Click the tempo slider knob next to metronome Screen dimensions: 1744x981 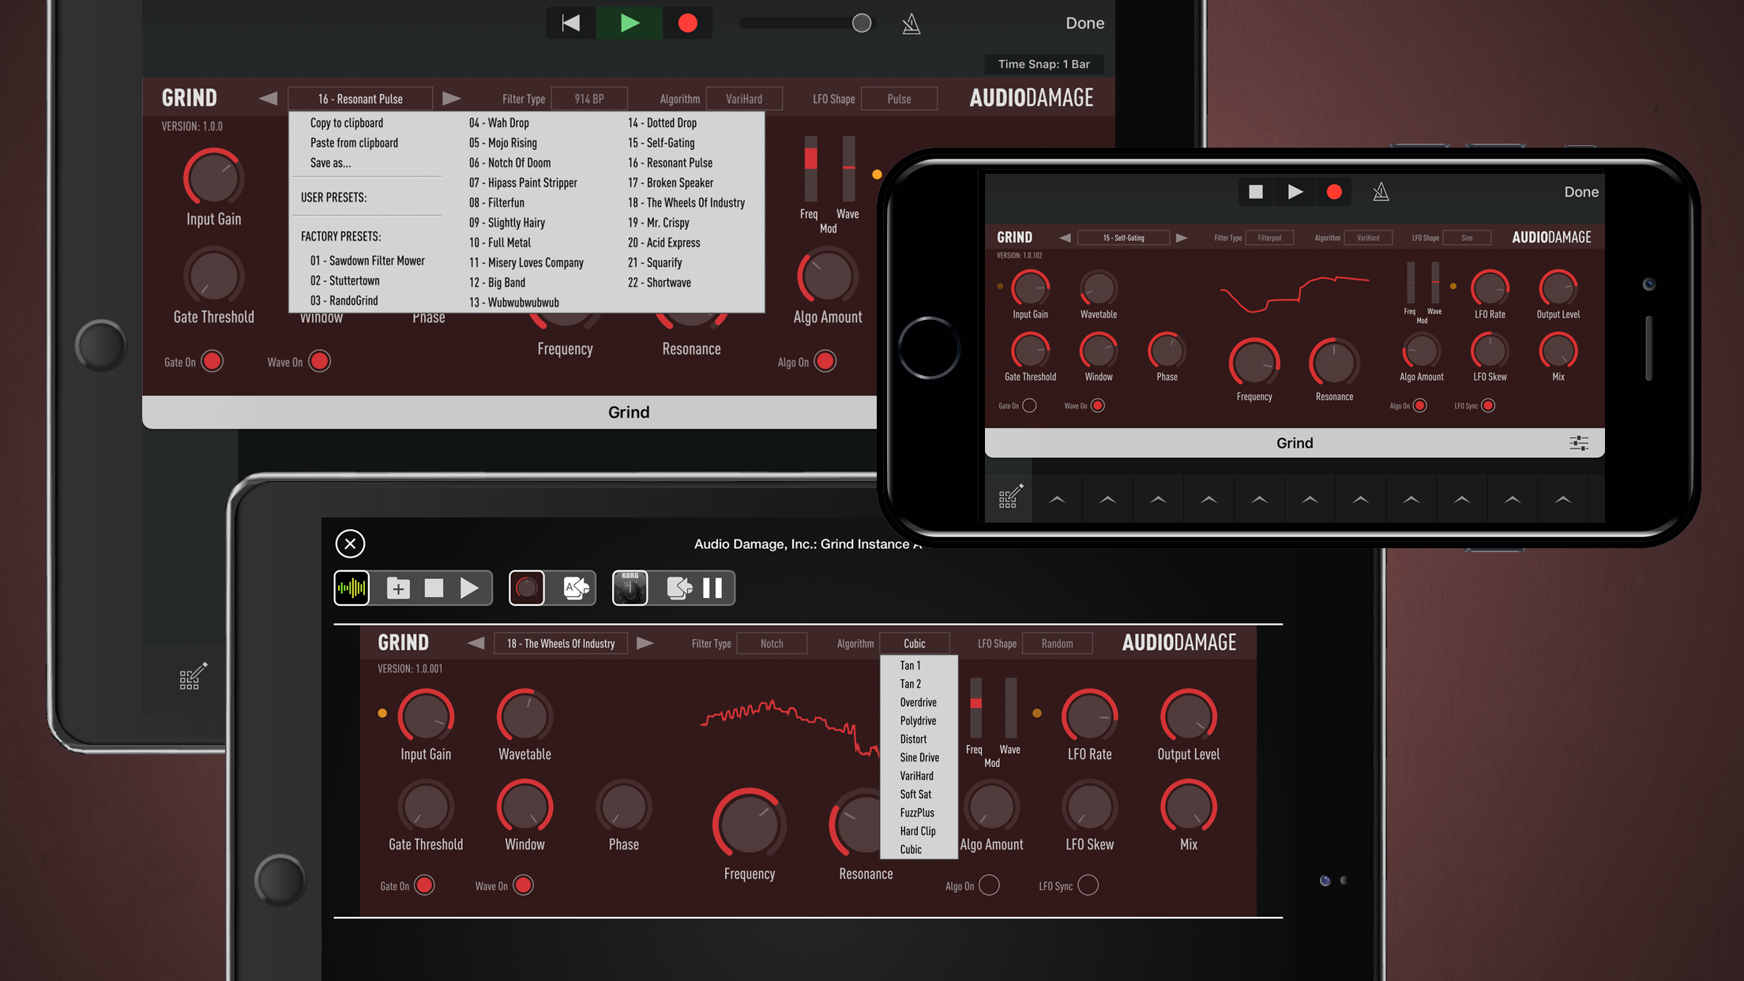pos(862,23)
